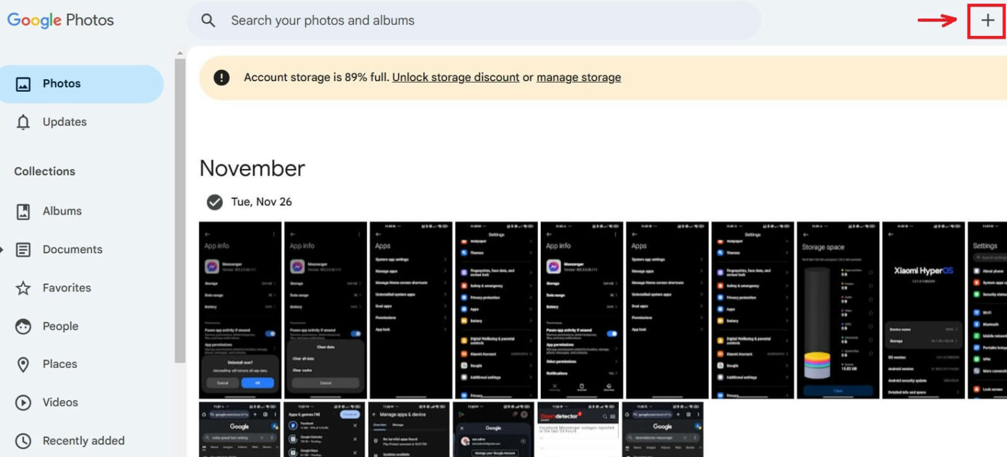This screenshot has width=1007, height=457.
Task: Click the People face icon
Action: pyautogui.click(x=23, y=326)
